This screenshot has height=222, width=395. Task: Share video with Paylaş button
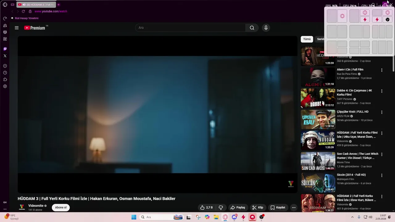(238, 208)
